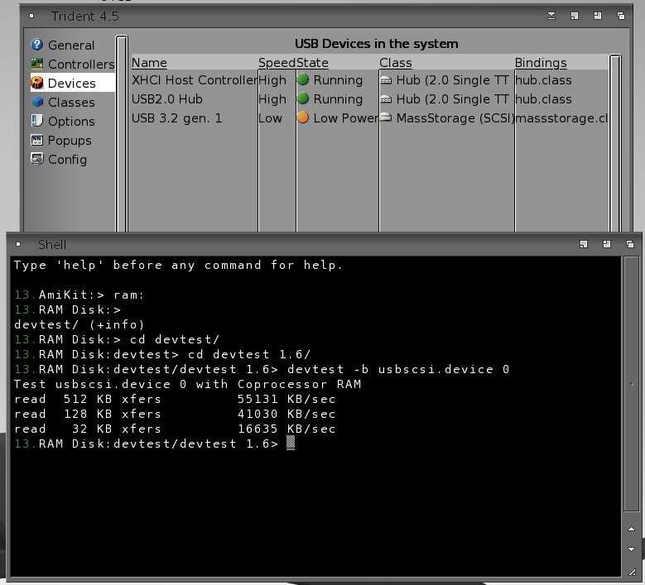The width and height of the screenshot is (645, 585).
Task: Open the Popups section icon
Action: pyautogui.click(x=36, y=140)
